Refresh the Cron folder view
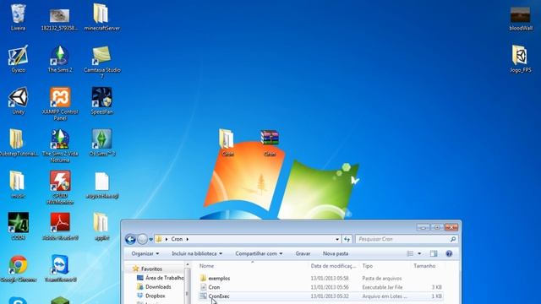The height and width of the screenshot is (304, 541). tap(347, 239)
